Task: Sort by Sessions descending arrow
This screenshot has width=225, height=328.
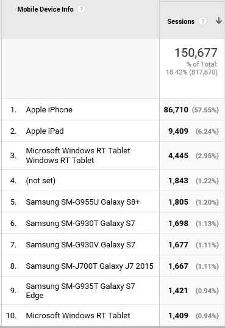Action: pyautogui.click(x=219, y=21)
